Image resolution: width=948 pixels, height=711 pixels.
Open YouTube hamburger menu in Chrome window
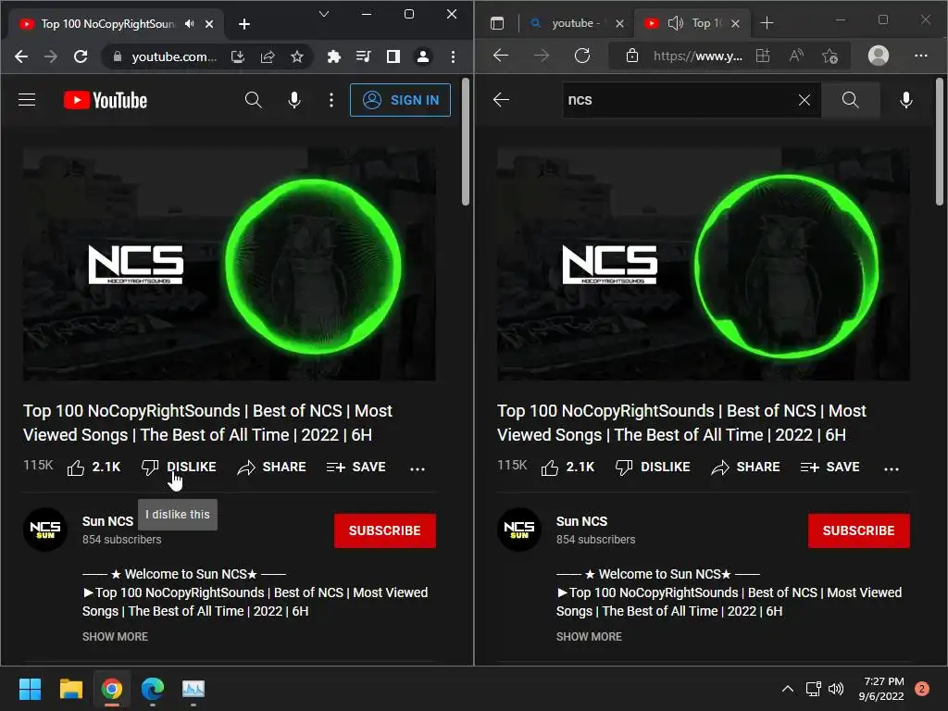(27, 100)
